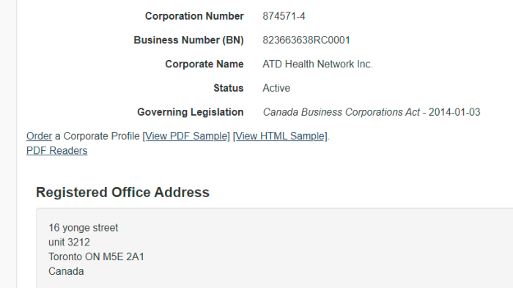Follow the PDF Readers link

click(56, 150)
